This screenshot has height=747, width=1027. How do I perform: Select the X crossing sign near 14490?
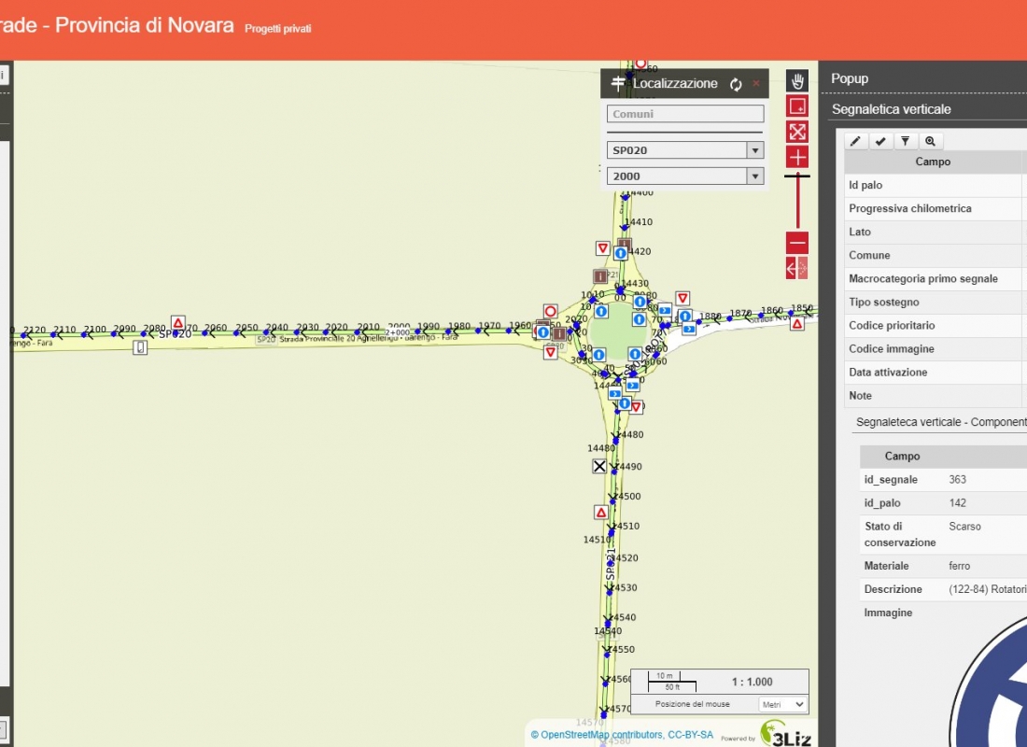pyautogui.click(x=599, y=466)
